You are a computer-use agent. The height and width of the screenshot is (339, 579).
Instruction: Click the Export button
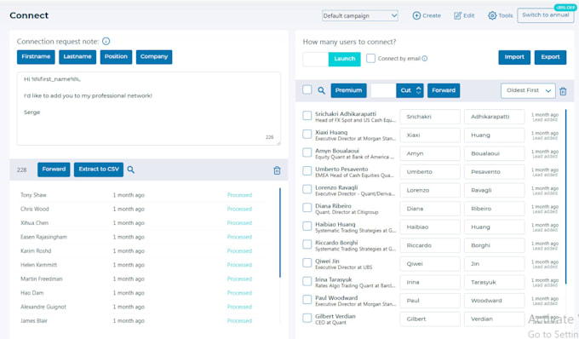550,57
